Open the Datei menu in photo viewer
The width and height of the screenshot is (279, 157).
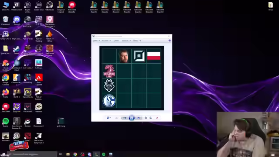(96, 41)
